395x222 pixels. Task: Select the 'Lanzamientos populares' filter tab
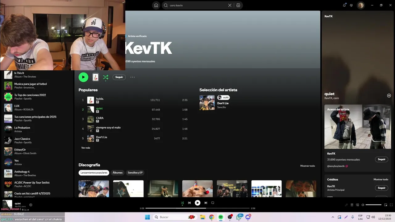click(94, 173)
